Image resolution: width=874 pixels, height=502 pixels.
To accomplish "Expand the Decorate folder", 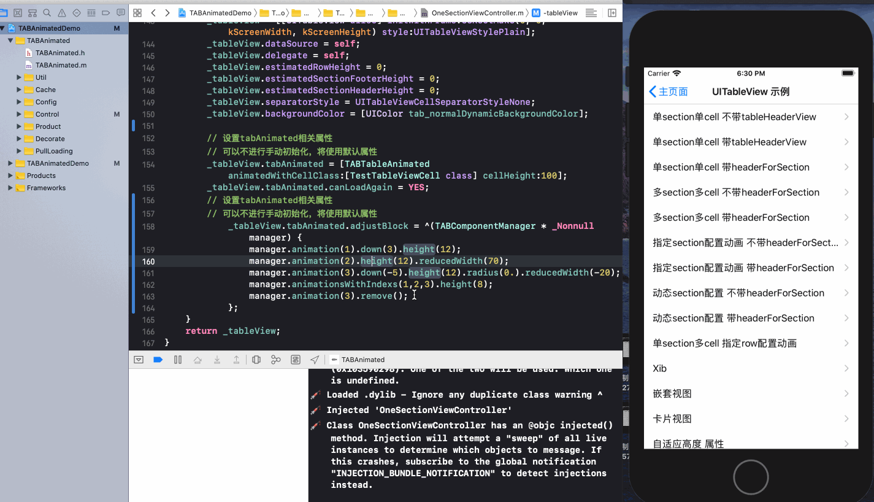I will pyautogui.click(x=19, y=139).
